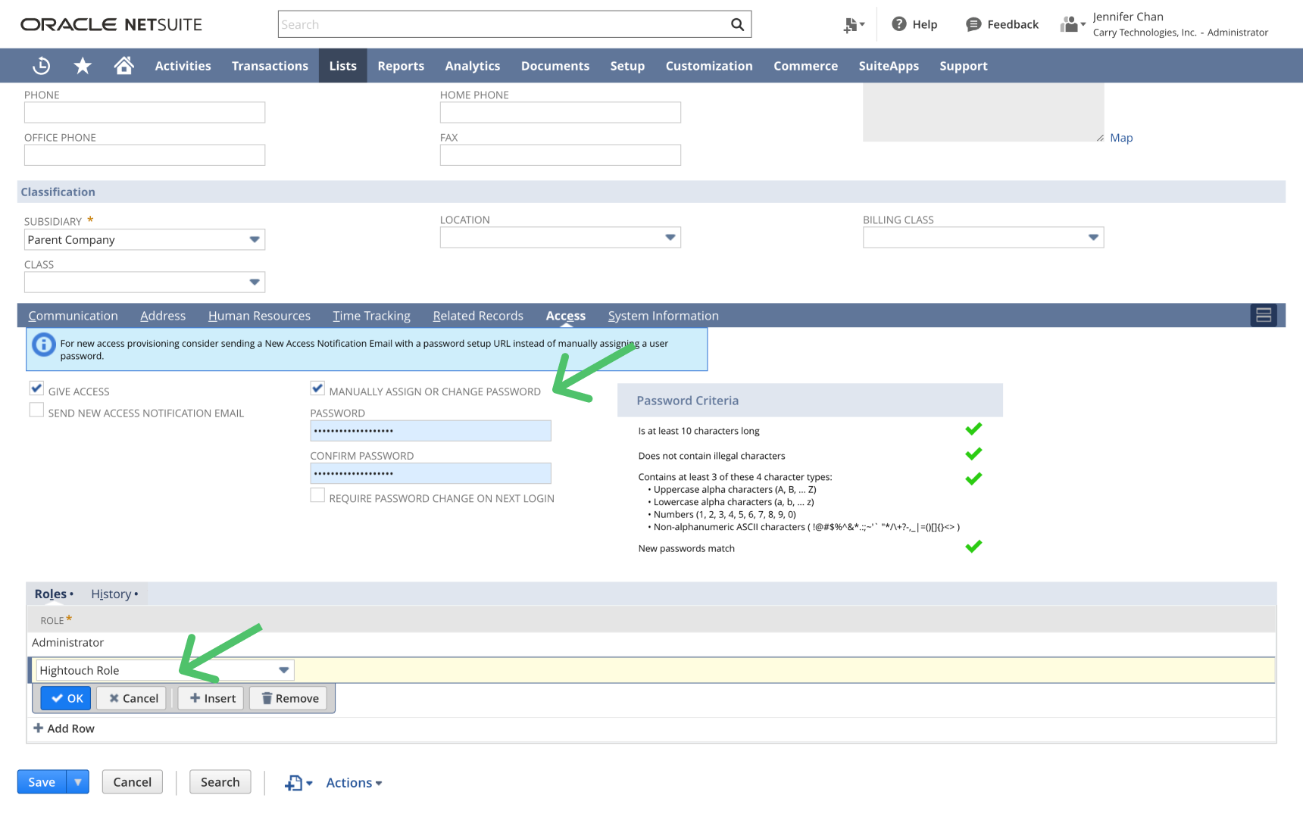The image size is (1303, 814).
Task: Click the search magnifier icon
Action: coord(737,24)
